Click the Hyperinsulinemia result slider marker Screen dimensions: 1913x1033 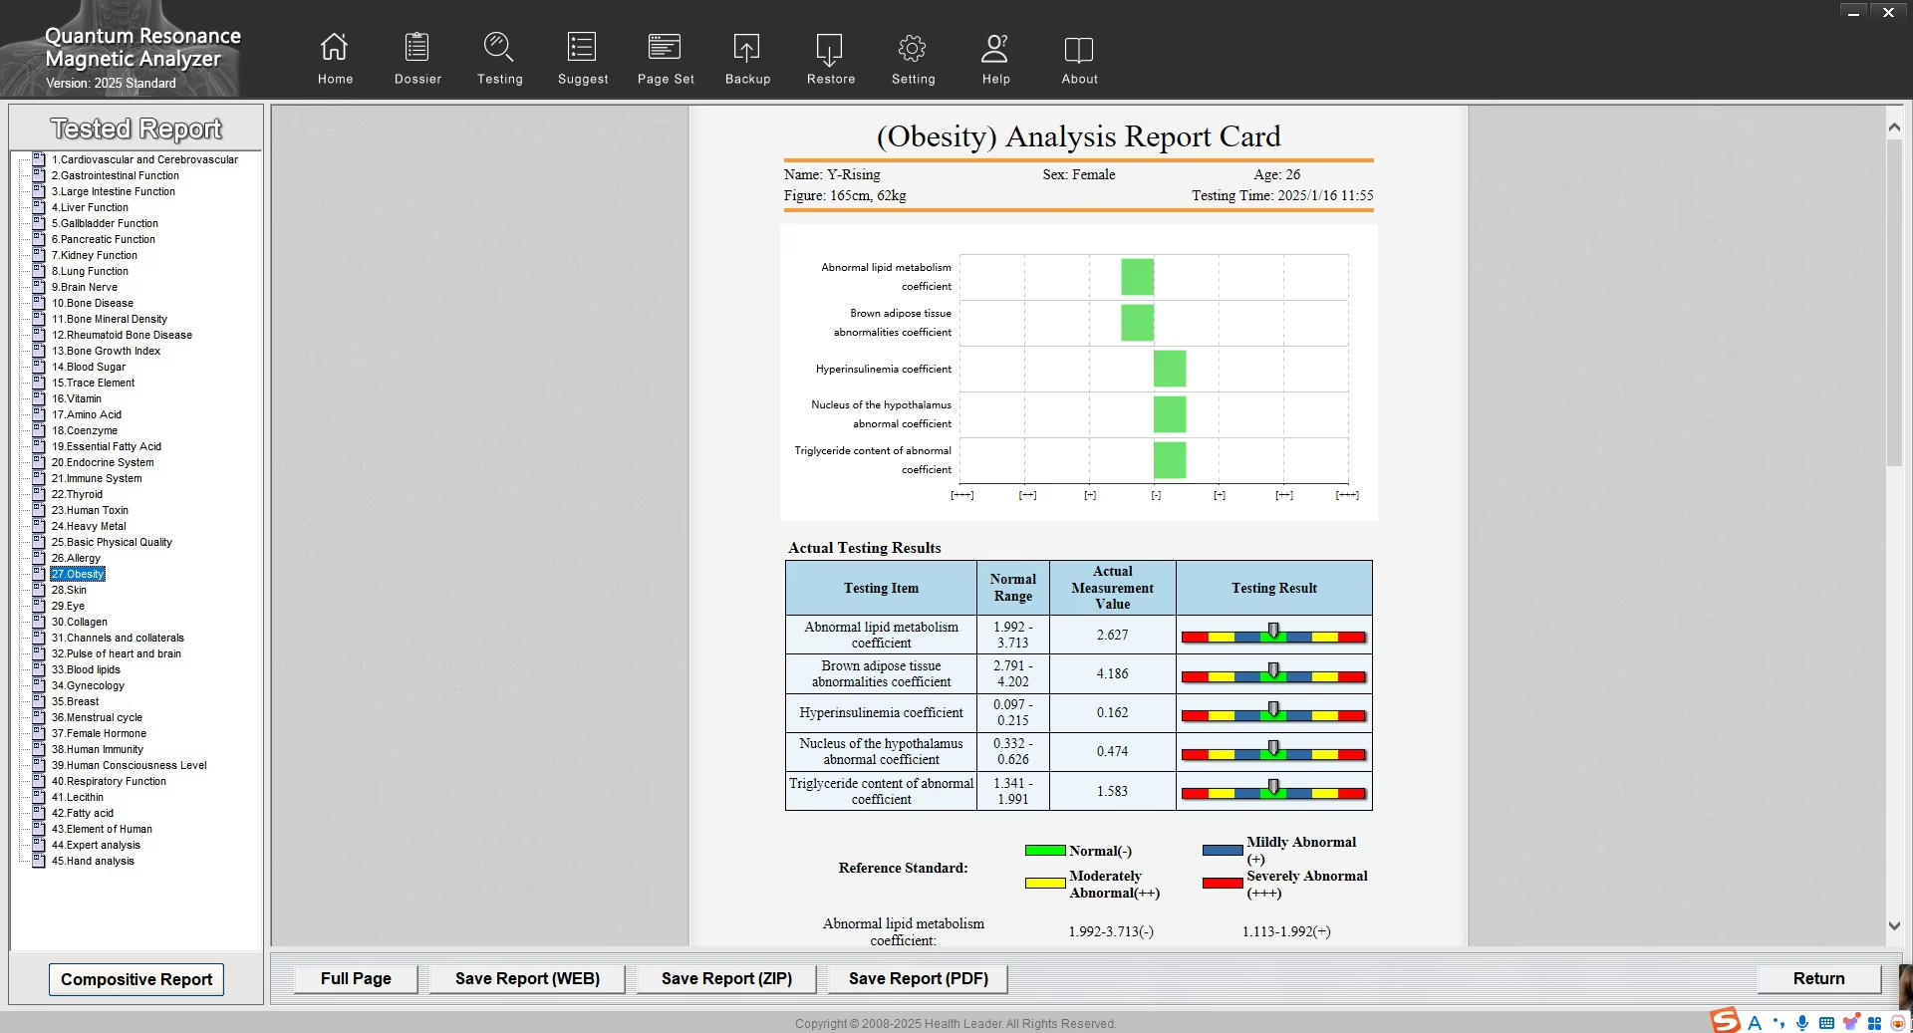(x=1273, y=709)
